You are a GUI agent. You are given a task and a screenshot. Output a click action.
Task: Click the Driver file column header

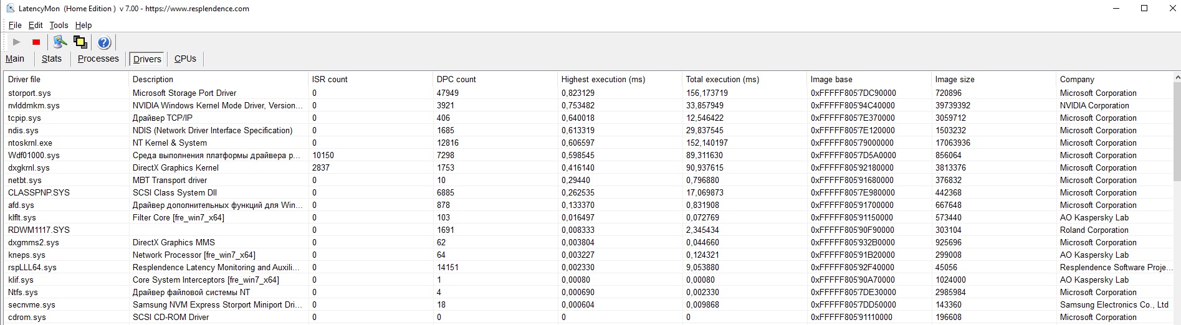[x=24, y=80]
